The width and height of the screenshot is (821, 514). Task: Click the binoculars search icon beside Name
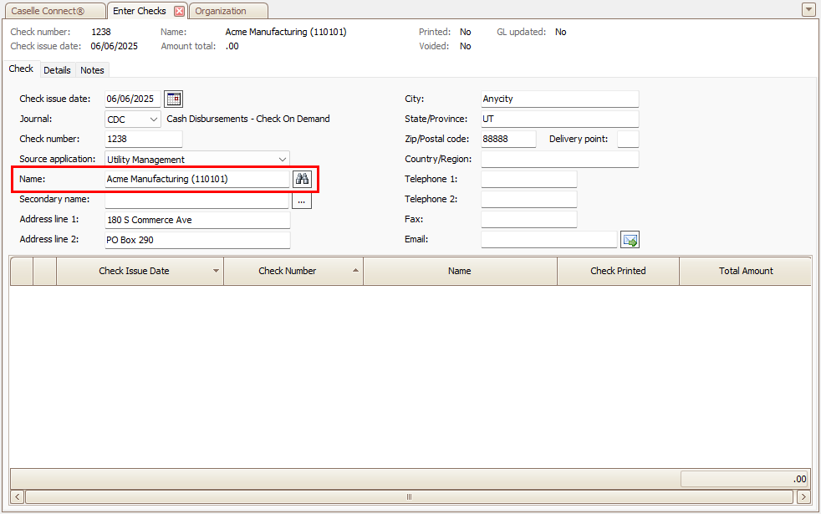[302, 179]
